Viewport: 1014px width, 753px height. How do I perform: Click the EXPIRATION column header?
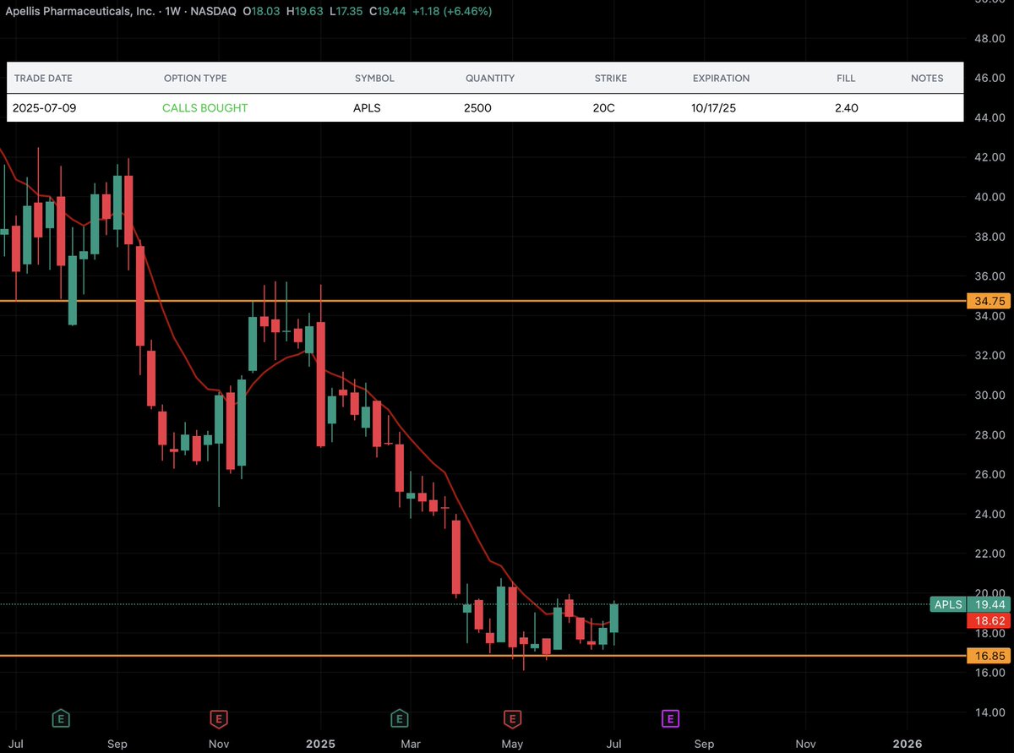tap(721, 78)
